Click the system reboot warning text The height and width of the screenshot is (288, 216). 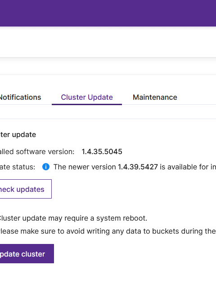[x=73, y=218]
